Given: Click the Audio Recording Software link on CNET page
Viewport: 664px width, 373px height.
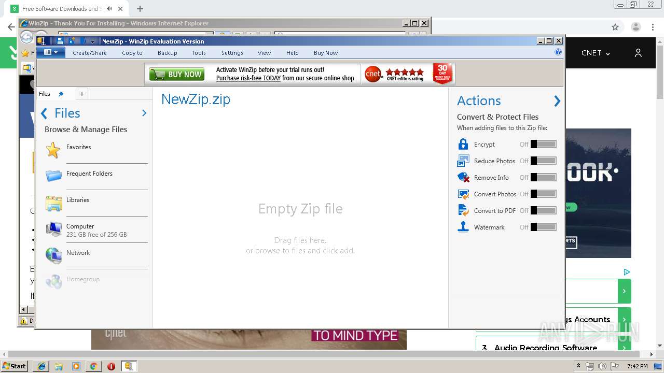Looking at the screenshot, I should pyautogui.click(x=546, y=348).
